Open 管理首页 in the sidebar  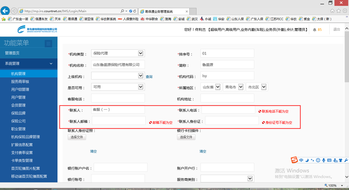(x=29, y=53)
